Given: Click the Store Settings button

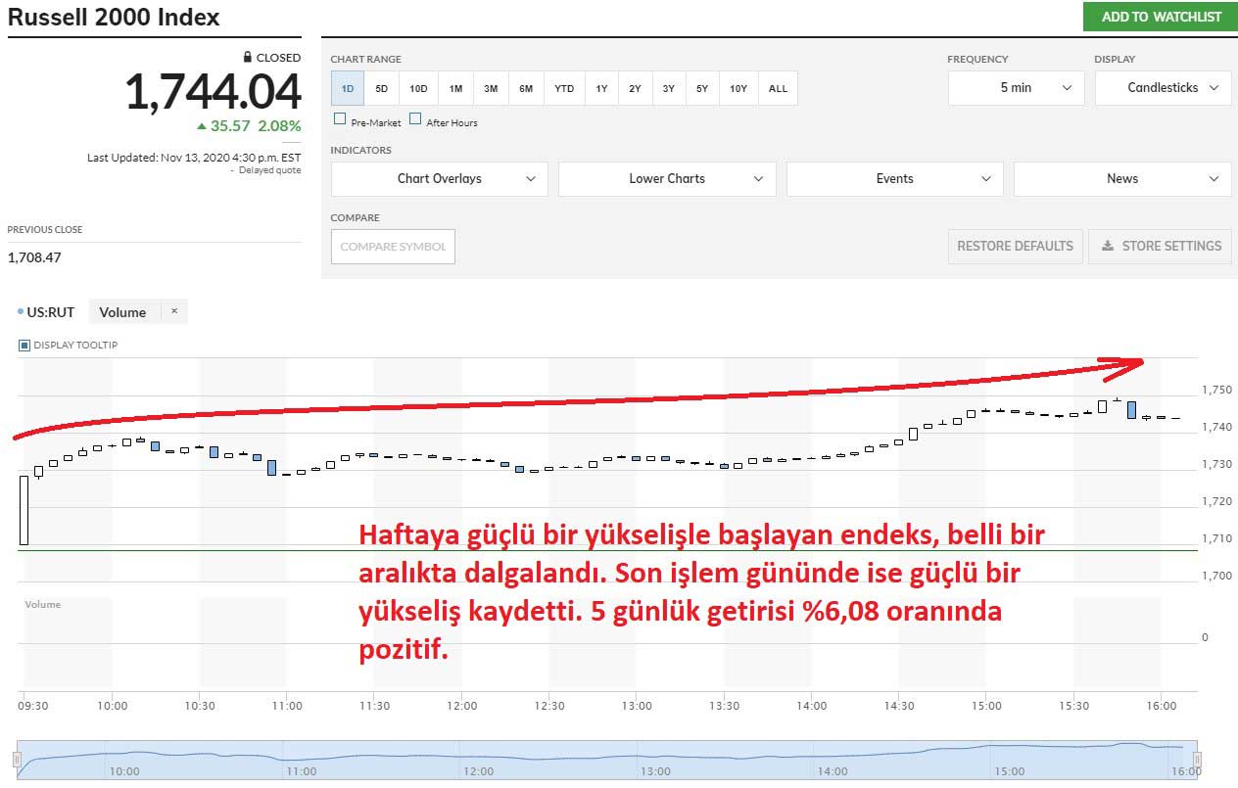Looking at the screenshot, I should pyautogui.click(x=1161, y=247).
